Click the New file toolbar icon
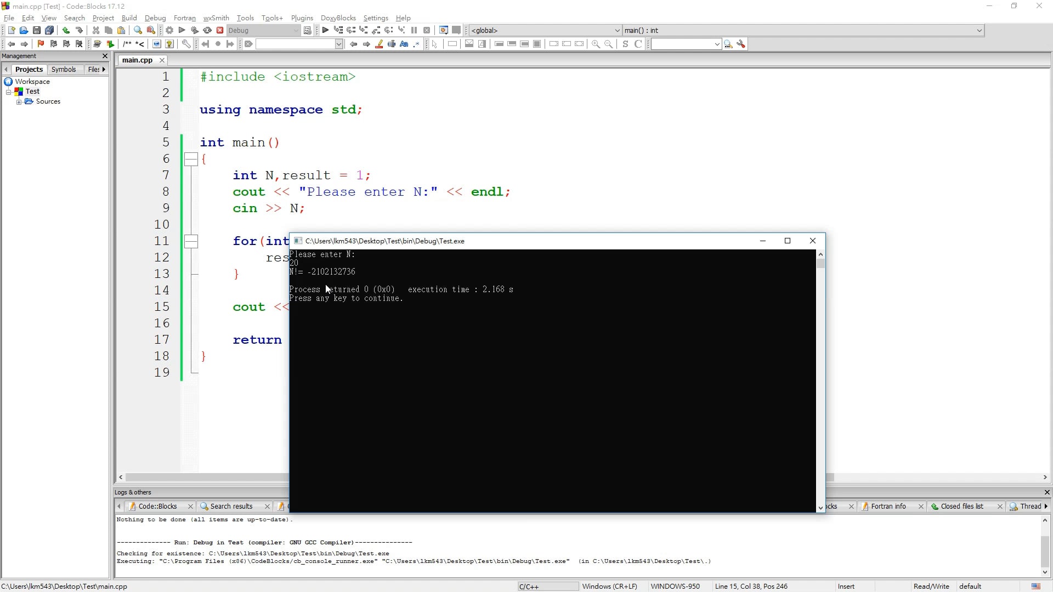This screenshot has width=1053, height=592. coord(11,31)
